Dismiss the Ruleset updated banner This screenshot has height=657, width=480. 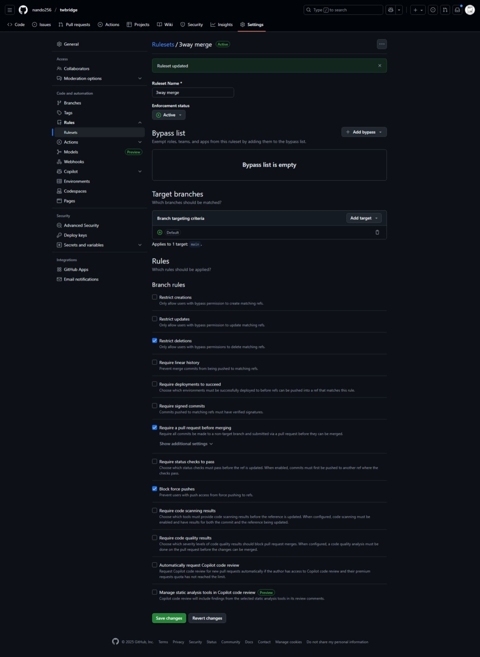[380, 66]
